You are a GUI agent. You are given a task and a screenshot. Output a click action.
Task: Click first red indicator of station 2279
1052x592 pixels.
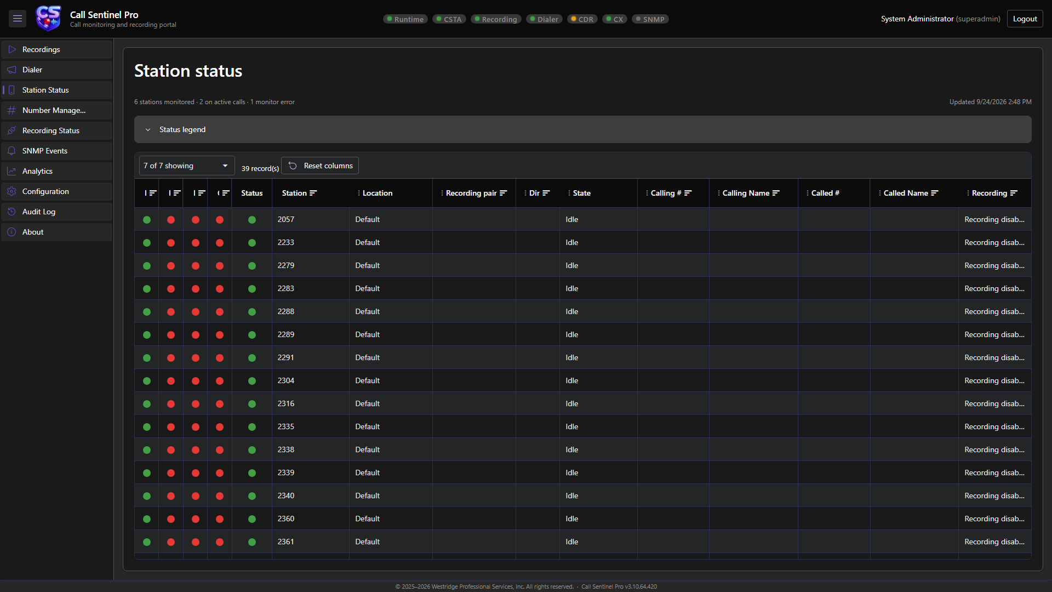coord(171,266)
